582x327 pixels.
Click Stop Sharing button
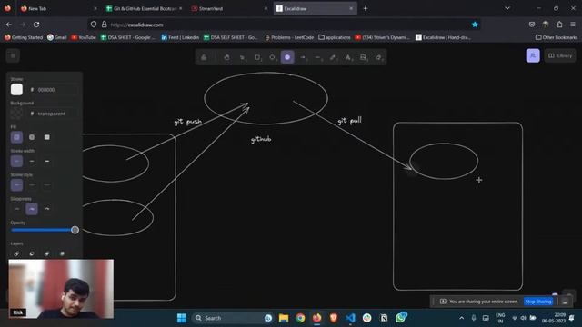(x=538, y=302)
